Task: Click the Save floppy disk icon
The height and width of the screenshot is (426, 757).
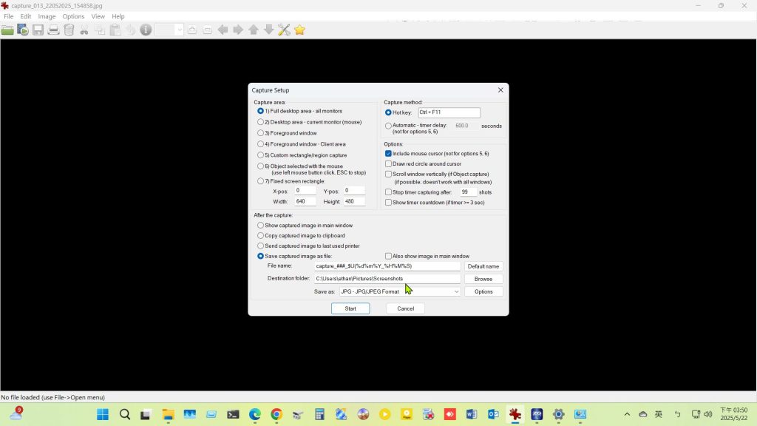Action: 38,30
